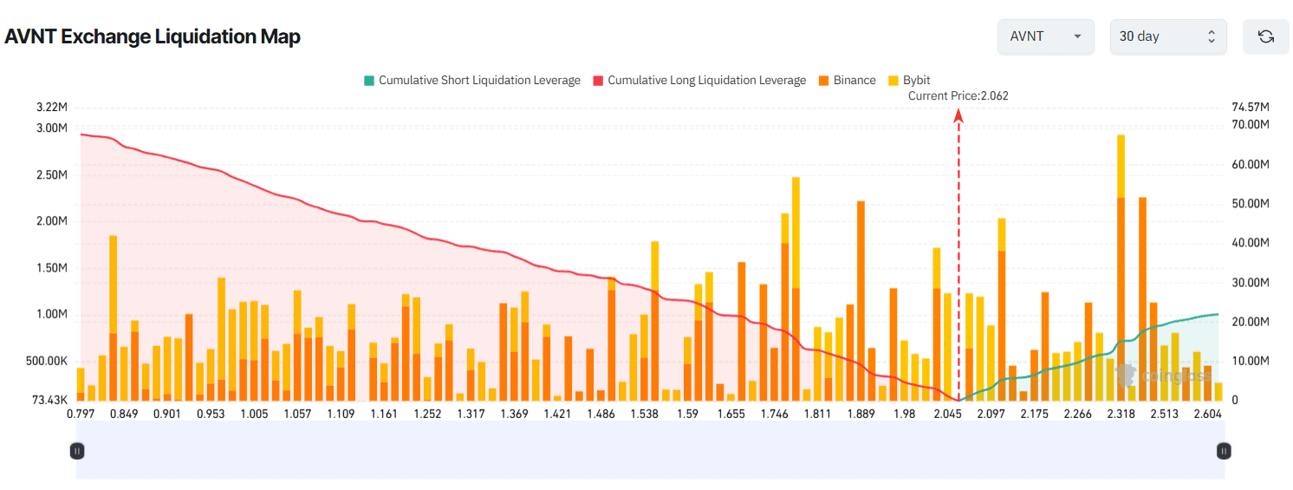This screenshot has height=490, width=1293.
Task: Click the AVNT dropdown caret arrow
Action: click(x=1077, y=36)
